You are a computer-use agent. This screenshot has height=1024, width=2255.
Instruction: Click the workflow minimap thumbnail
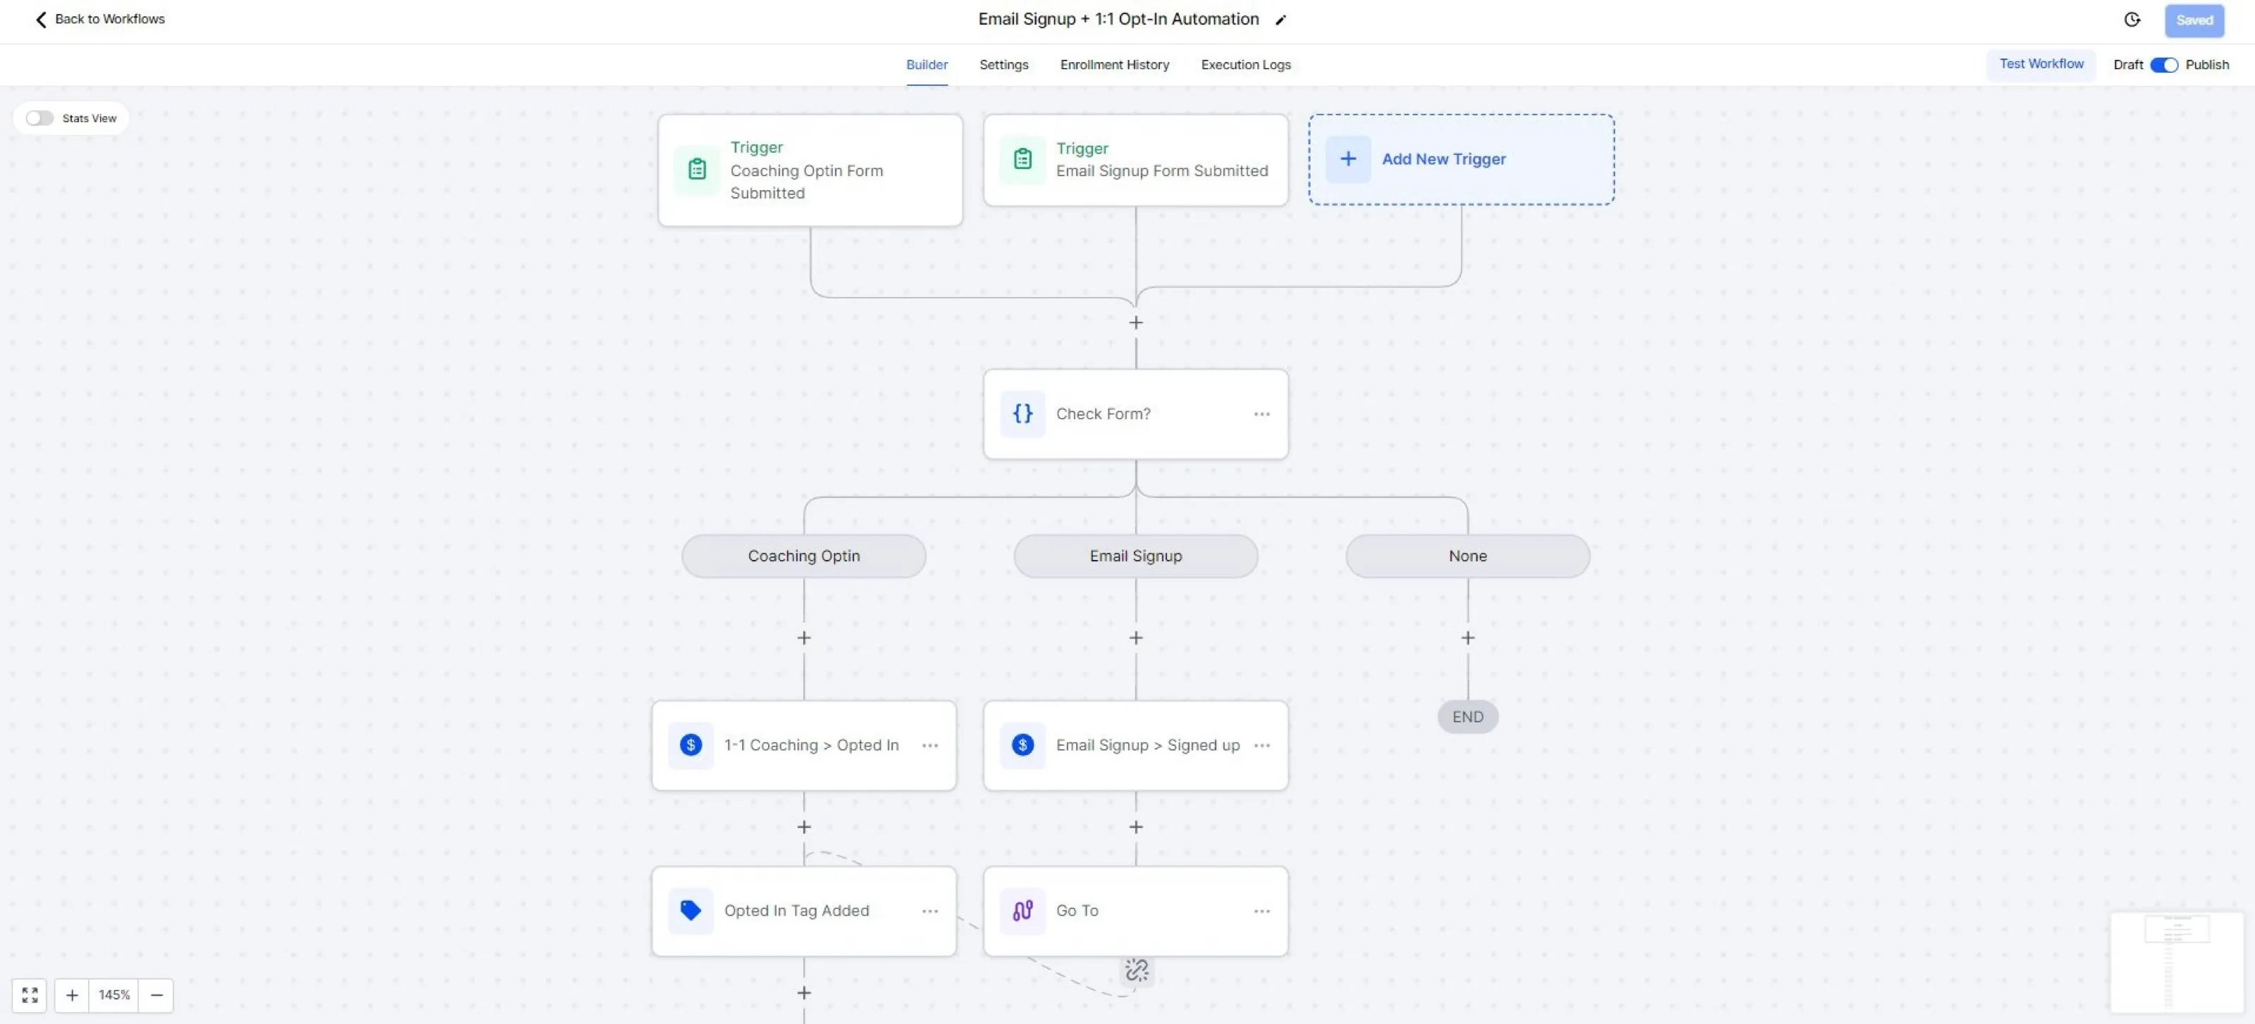pos(2177,962)
